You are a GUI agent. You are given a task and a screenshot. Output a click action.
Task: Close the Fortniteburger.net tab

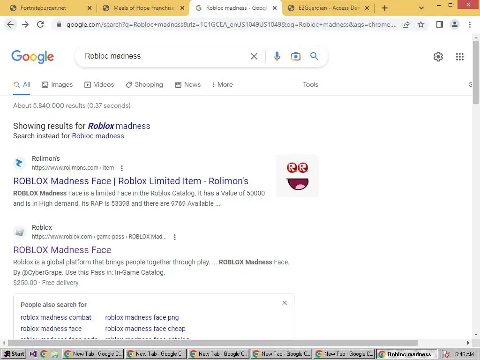click(x=90, y=8)
